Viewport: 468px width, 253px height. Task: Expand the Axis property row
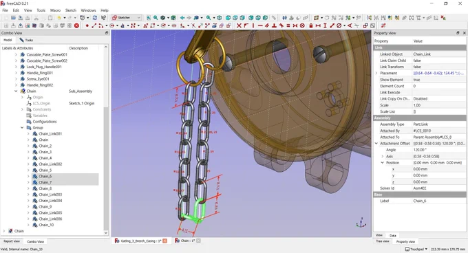click(383, 156)
